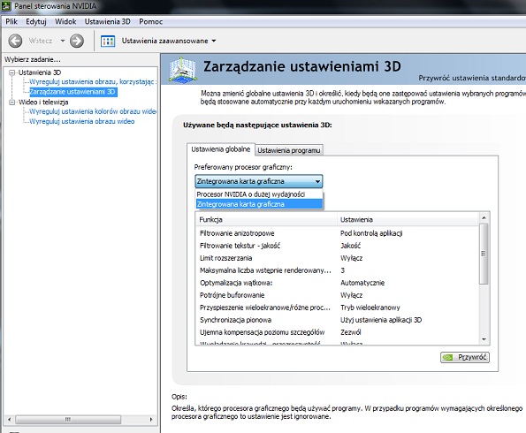Switch to Ustawienia programu tab

[289, 150]
